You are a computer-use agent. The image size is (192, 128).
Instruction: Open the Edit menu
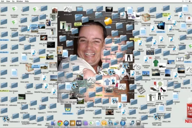tap(2, 1)
